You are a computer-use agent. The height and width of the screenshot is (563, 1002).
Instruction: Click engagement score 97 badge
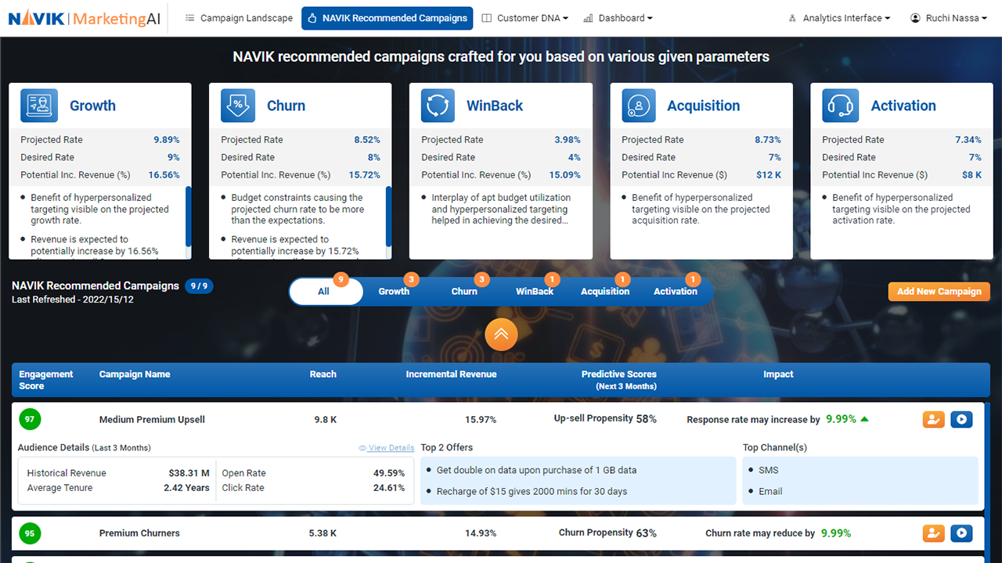30,420
